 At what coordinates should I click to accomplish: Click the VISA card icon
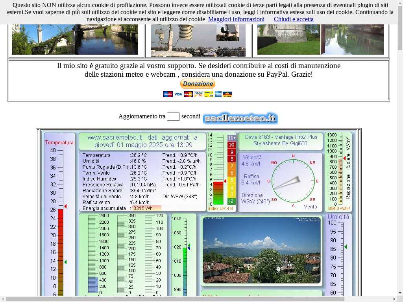[178, 94]
